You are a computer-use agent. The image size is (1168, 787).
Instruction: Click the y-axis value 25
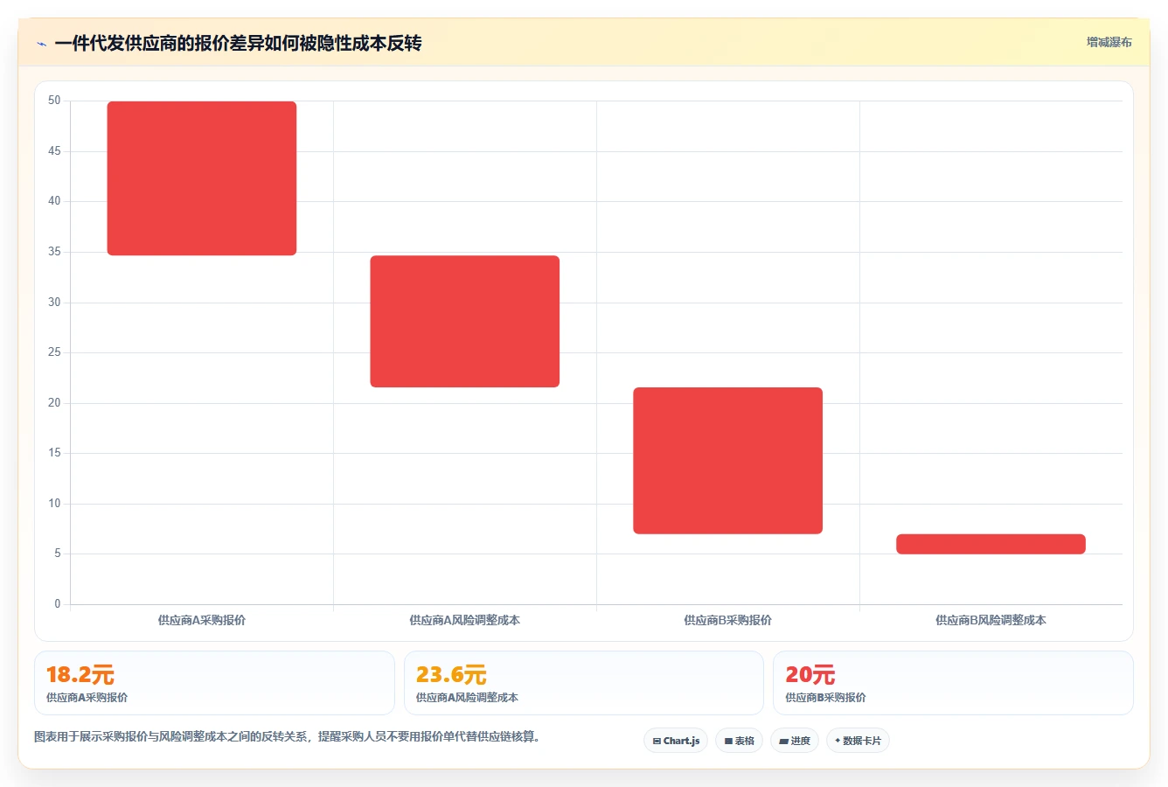[x=54, y=352]
